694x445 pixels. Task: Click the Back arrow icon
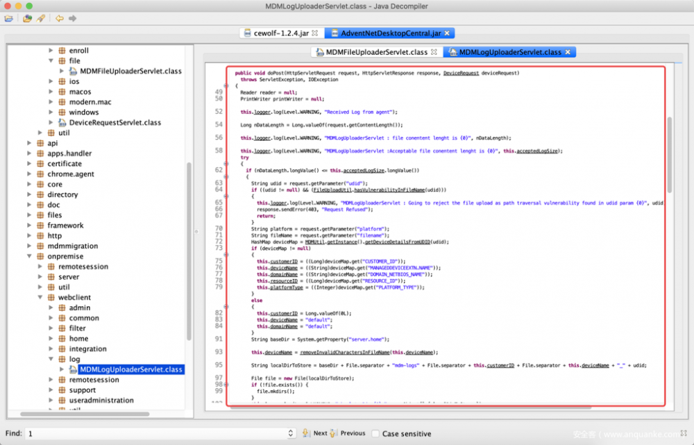pyautogui.click(x=60, y=19)
